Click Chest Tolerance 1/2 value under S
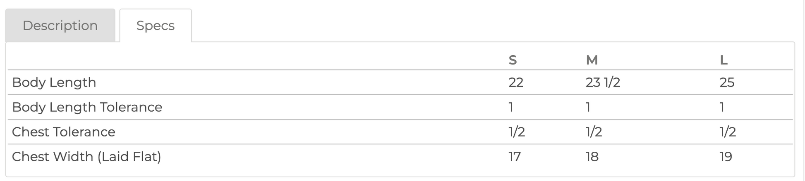Image resolution: width=805 pixels, height=181 pixels. 517,132
